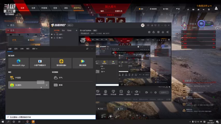Click 直播伴侣 gift box icon
221x124 pixels.
pyautogui.click(x=149, y=32)
